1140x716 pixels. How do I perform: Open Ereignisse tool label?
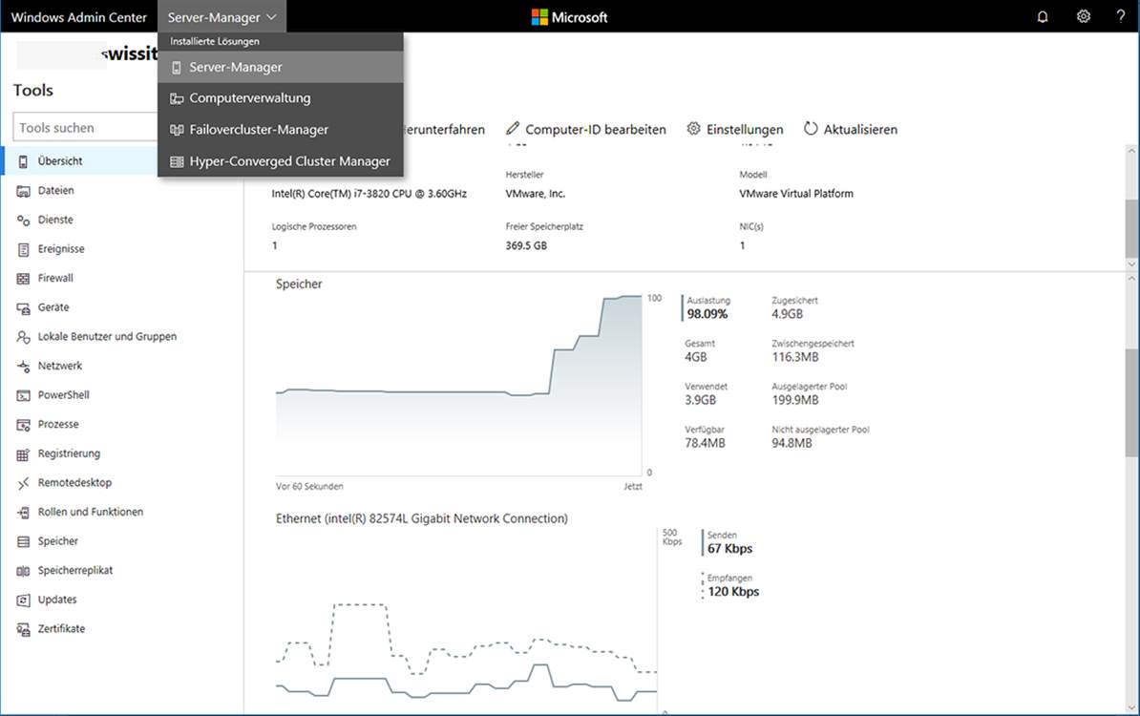(61, 248)
